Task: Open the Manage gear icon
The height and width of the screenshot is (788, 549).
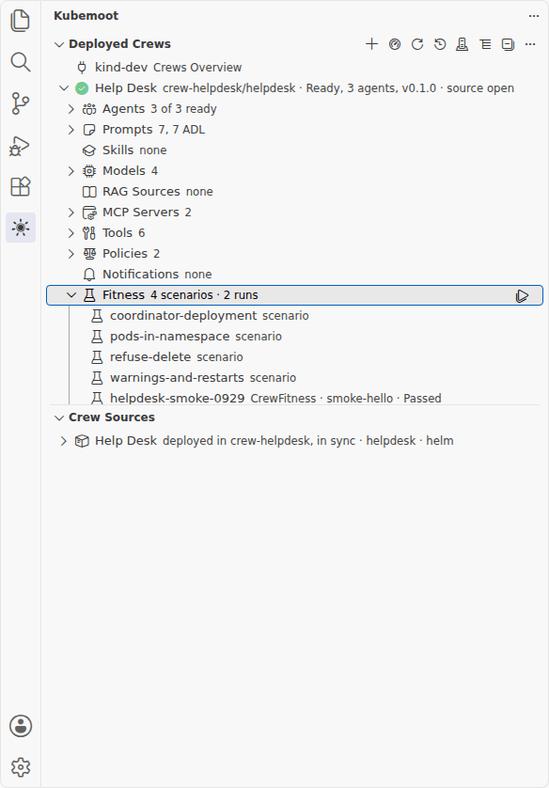Action: pyautogui.click(x=20, y=767)
